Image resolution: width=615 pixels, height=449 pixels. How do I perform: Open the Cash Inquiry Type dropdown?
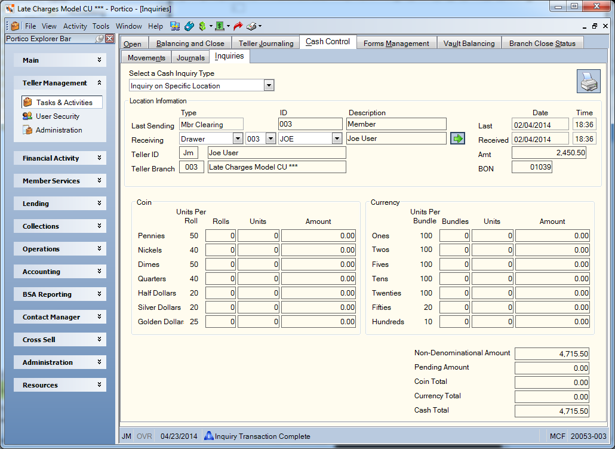point(269,85)
